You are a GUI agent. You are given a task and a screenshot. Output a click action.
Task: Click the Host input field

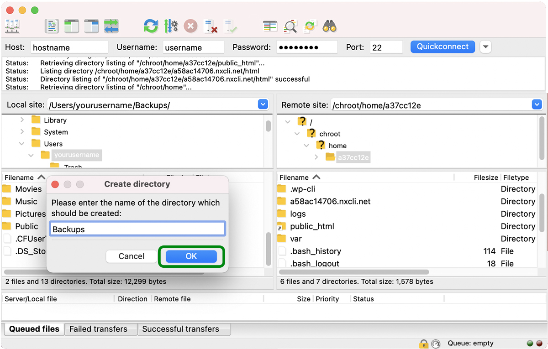point(69,47)
